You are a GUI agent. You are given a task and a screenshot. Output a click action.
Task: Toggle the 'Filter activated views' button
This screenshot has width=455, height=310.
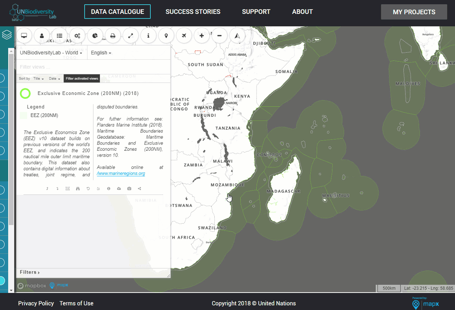[82, 78]
